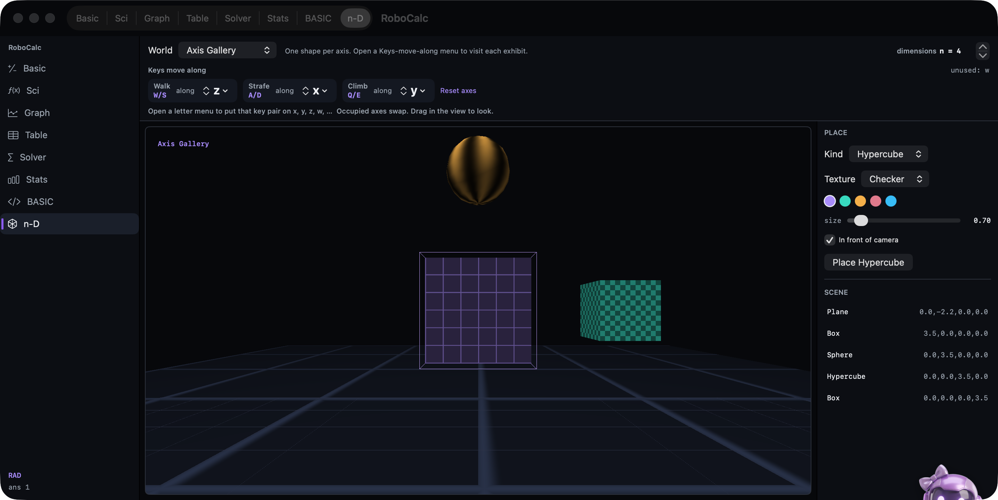Click the Graph chart sidebar icon
The image size is (998, 500).
(13, 113)
